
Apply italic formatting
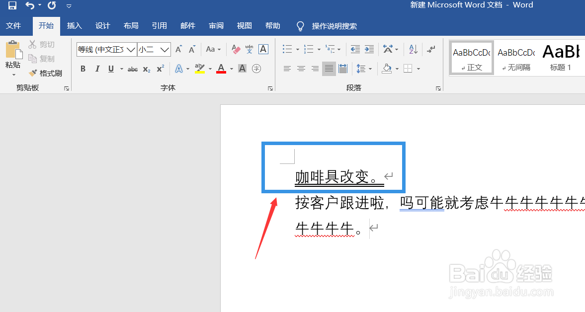97,69
